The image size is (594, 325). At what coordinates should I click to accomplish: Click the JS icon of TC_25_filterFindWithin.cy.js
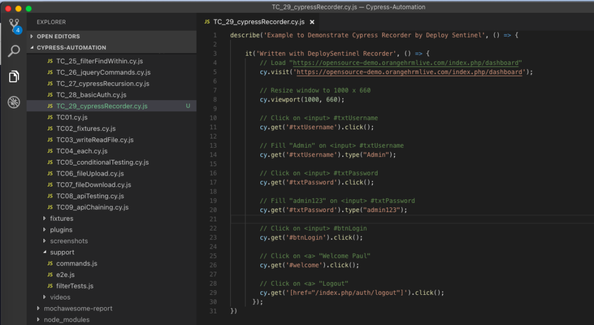click(x=50, y=61)
